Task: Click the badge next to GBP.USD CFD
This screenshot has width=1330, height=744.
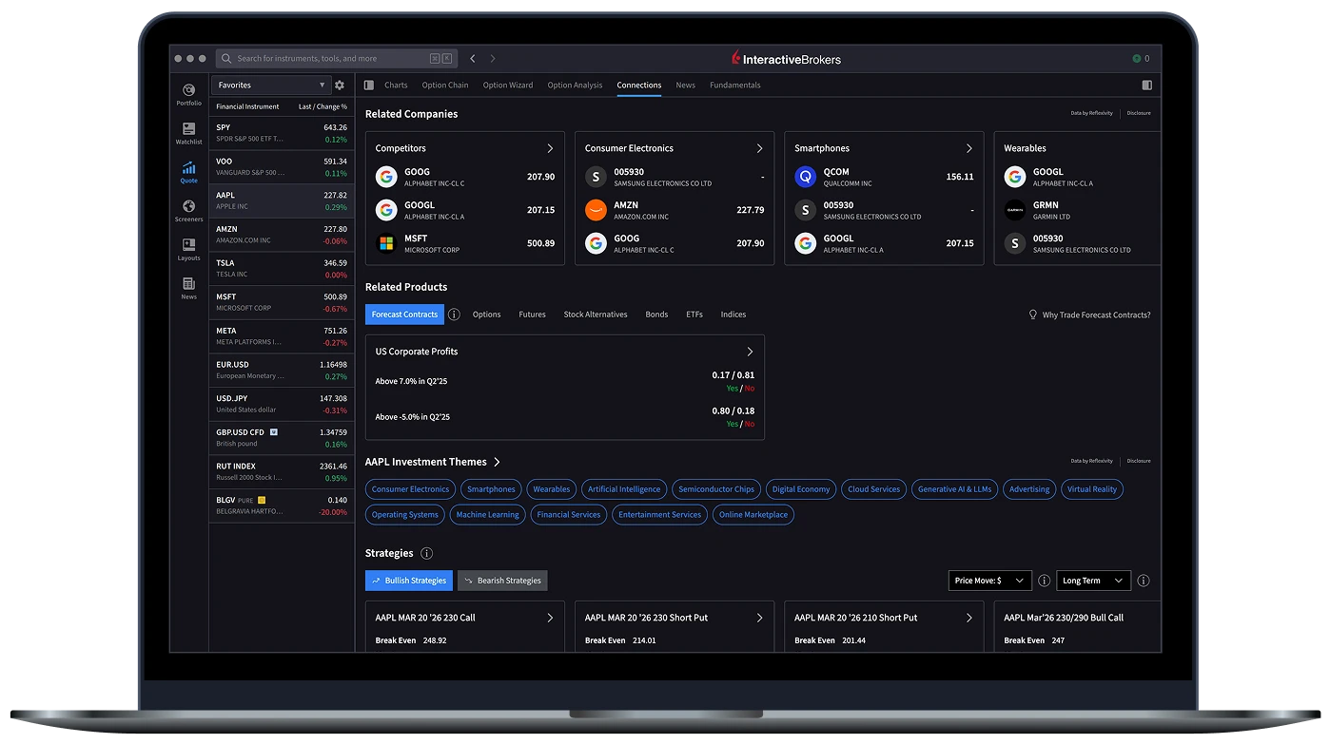Action: click(274, 432)
